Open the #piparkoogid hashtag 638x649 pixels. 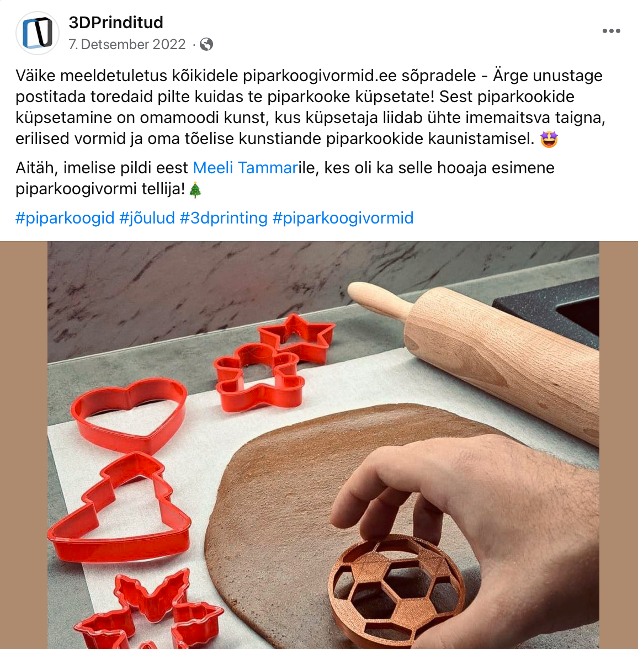pos(65,217)
